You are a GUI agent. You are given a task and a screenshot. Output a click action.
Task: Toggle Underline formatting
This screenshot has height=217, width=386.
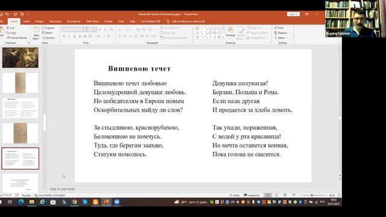point(74,36)
